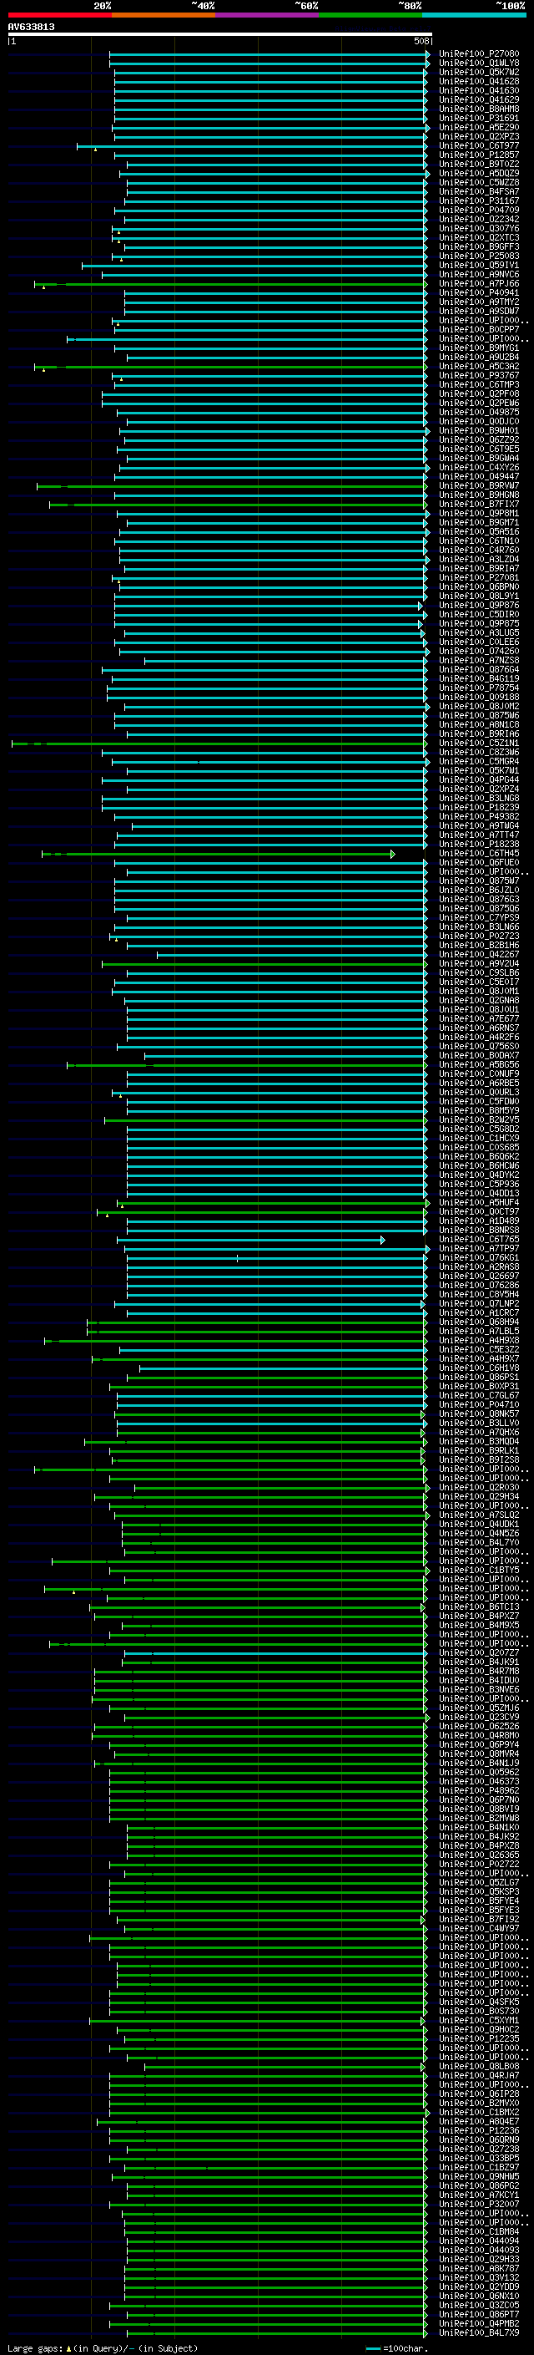Select hit label UniRef100_A1CRC7
The width and height of the screenshot is (534, 2355).
[x=478, y=1312]
